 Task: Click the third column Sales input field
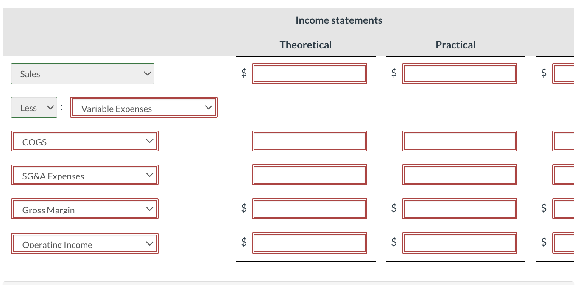pos(564,73)
